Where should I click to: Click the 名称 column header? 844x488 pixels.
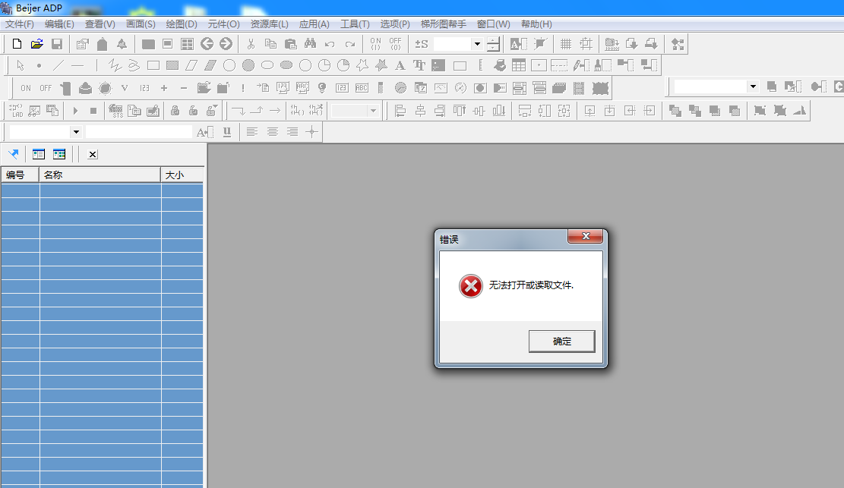(100, 175)
